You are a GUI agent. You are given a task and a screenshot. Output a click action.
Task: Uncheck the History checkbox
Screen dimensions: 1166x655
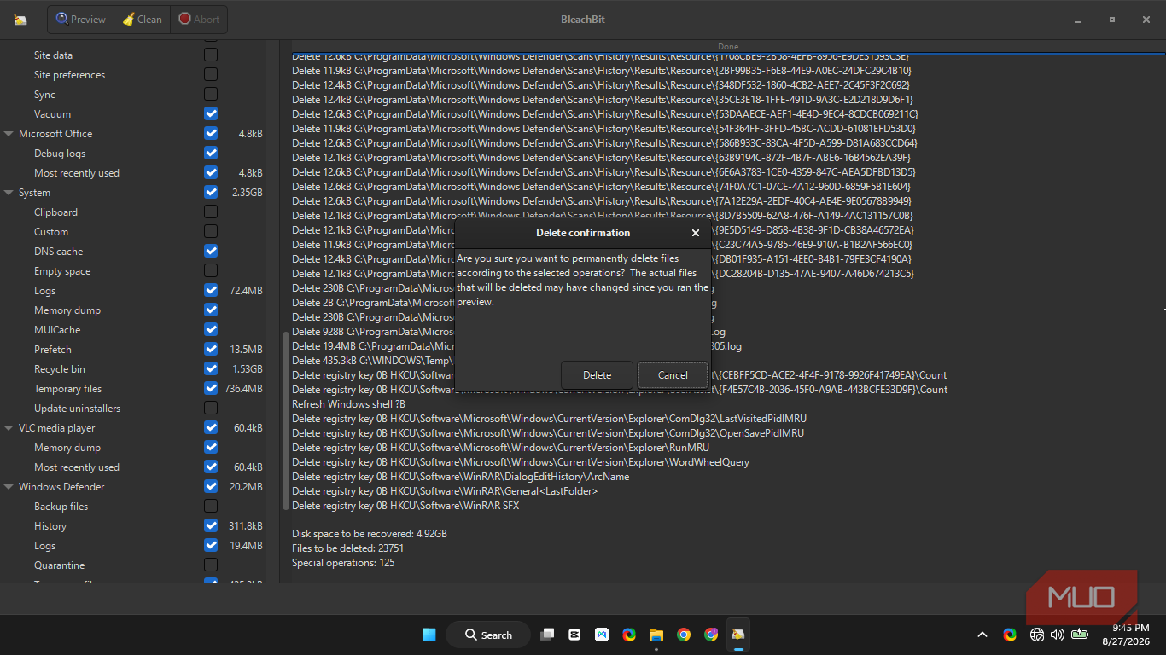pyautogui.click(x=211, y=526)
